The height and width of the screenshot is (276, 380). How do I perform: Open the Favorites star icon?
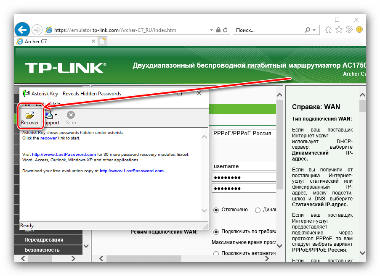click(339, 30)
